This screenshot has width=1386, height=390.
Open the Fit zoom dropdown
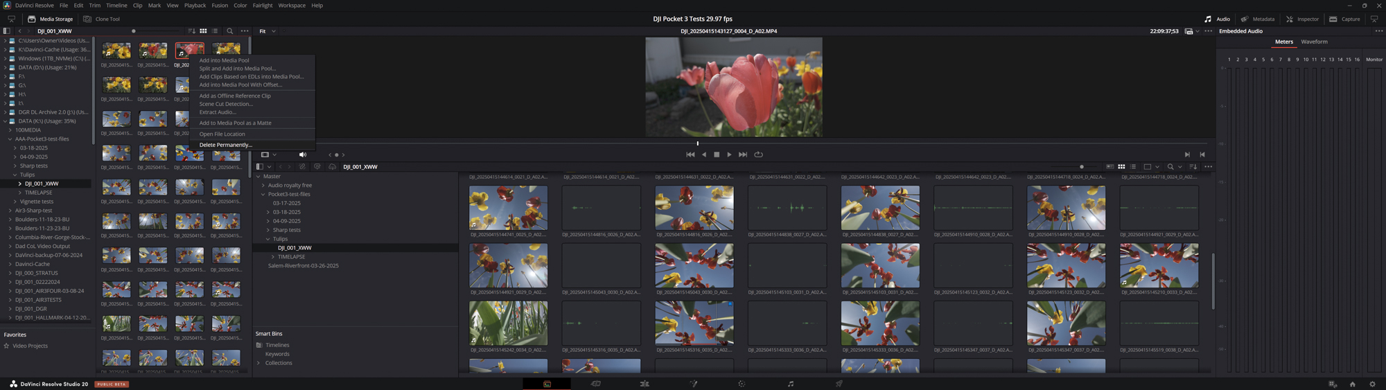(x=267, y=31)
